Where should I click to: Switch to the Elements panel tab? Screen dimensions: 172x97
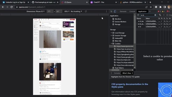123,11
